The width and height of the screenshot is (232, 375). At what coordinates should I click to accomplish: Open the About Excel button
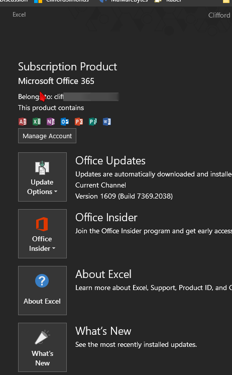tap(42, 291)
